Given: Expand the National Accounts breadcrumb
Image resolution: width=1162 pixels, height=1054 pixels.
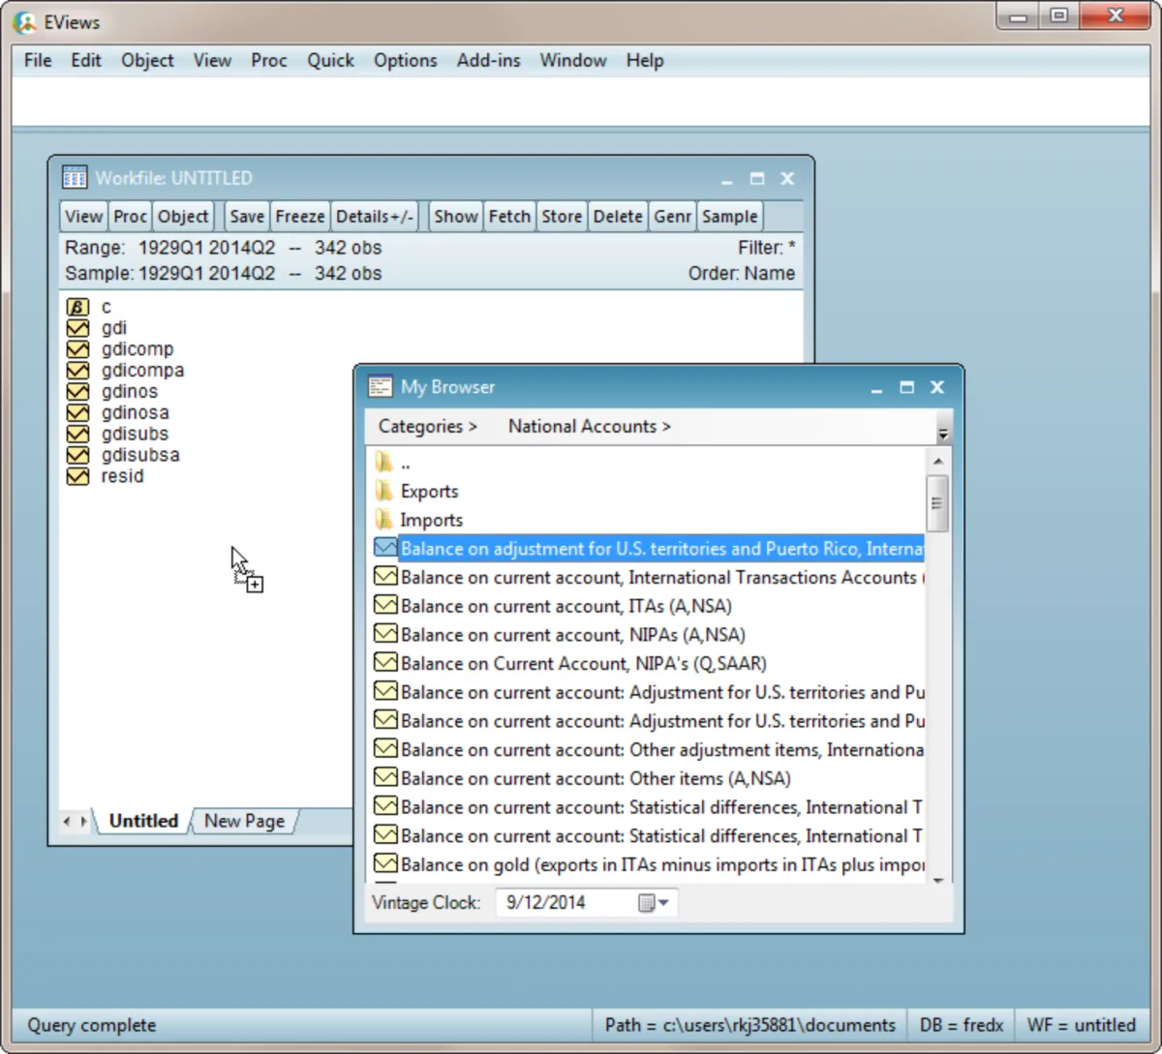Looking at the screenshot, I should click(x=589, y=427).
